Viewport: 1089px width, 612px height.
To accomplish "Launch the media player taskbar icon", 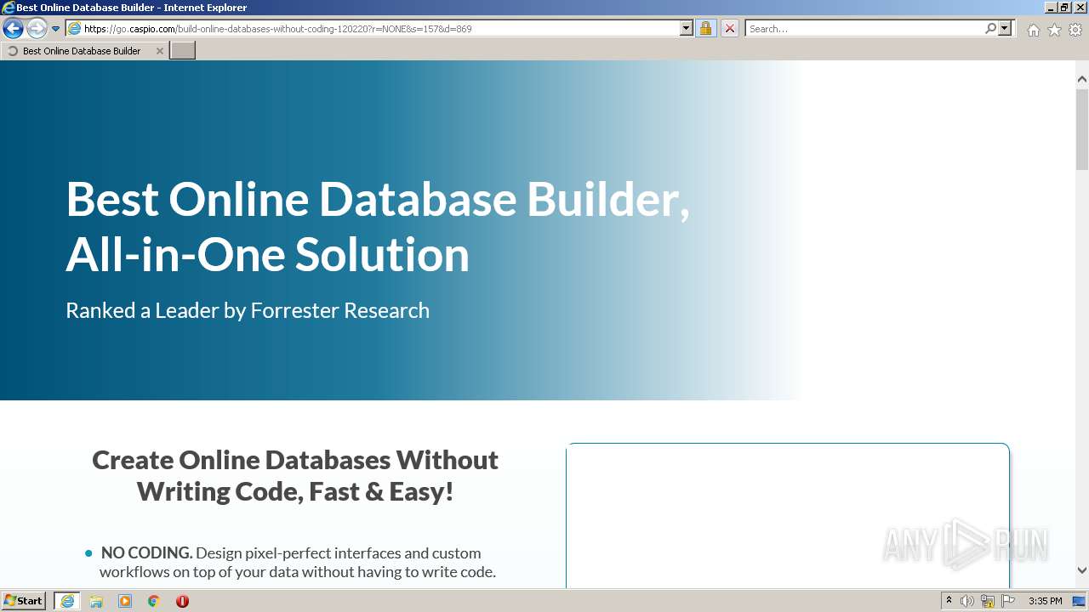I will click(x=125, y=601).
